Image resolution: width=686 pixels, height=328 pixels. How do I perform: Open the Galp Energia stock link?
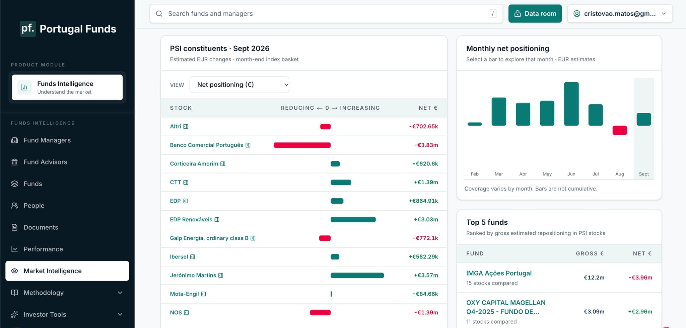tap(209, 238)
